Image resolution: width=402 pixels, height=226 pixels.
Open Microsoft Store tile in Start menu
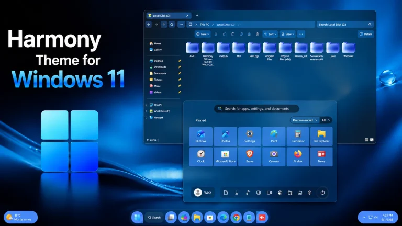(225, 156)
